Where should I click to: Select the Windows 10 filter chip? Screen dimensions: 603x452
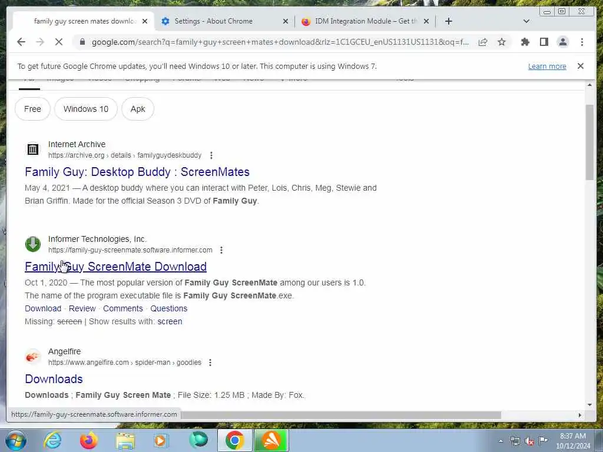(86, 109)
